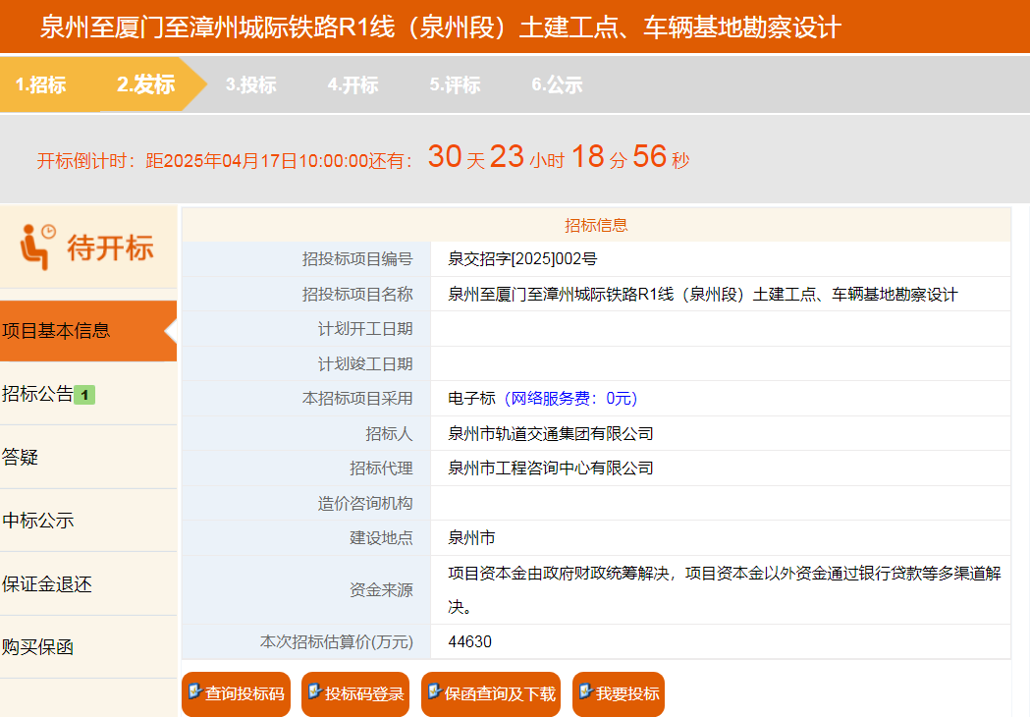Open 中标公示 sidebar item
This screenshot has width=1030, height=717.
pyautogui.click(x=88, y=521)
